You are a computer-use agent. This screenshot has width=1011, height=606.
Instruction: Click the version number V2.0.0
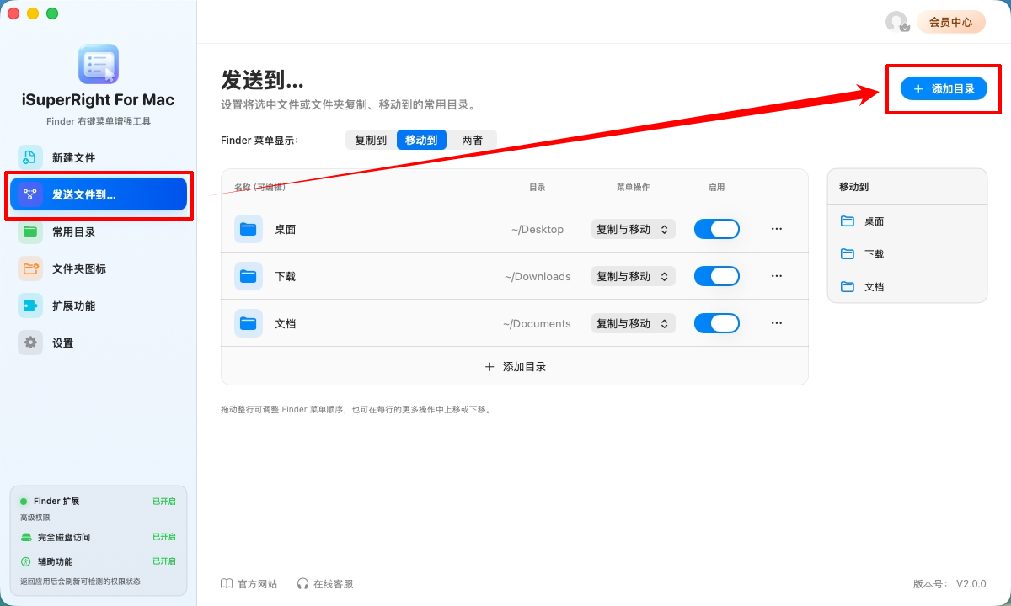tap(971, 583)
